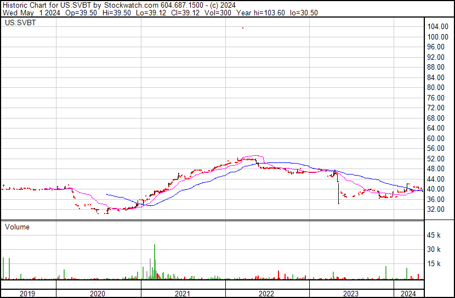455x298 pixels.
Task: Select the 2023 year marker on time axis
Action: pyautogui.click(x=351, y=294)
